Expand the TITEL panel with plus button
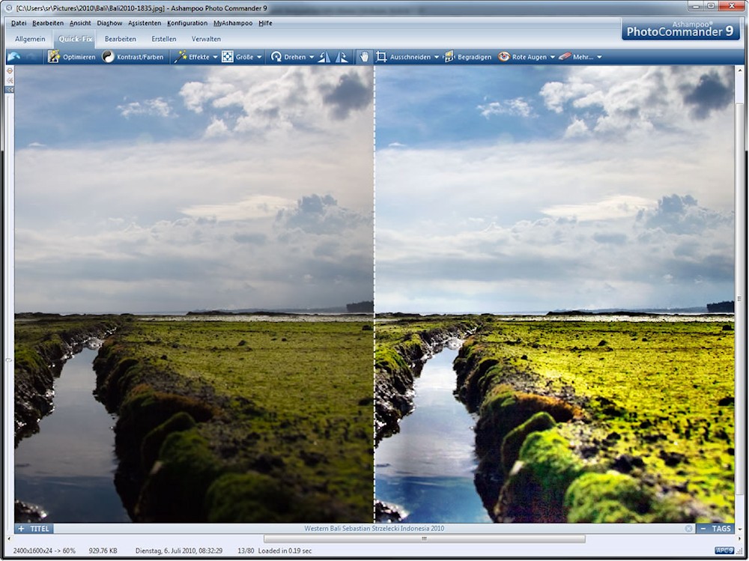This screenshot has width=749, height=561. [x=21, y=529]
